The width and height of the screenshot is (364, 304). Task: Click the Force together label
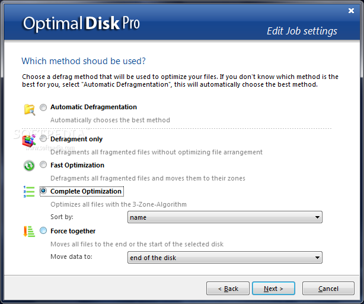point(73,231)
